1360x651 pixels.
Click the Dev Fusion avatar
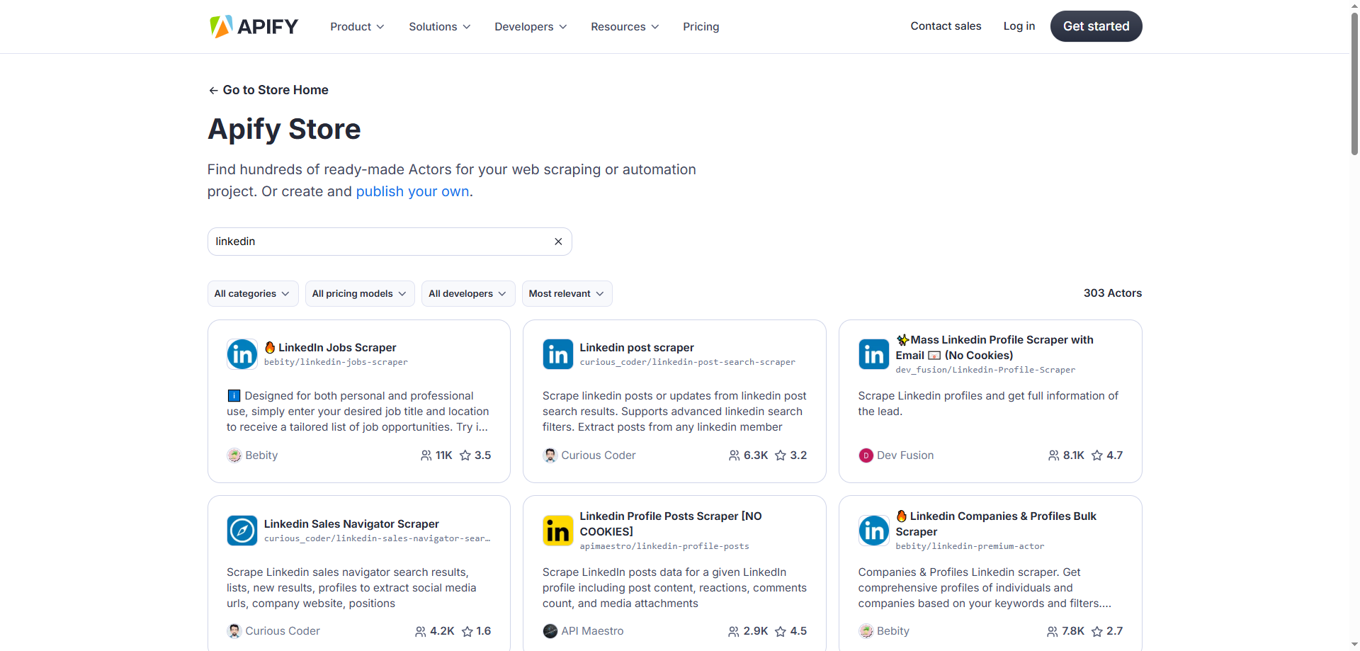click(866, 455)
